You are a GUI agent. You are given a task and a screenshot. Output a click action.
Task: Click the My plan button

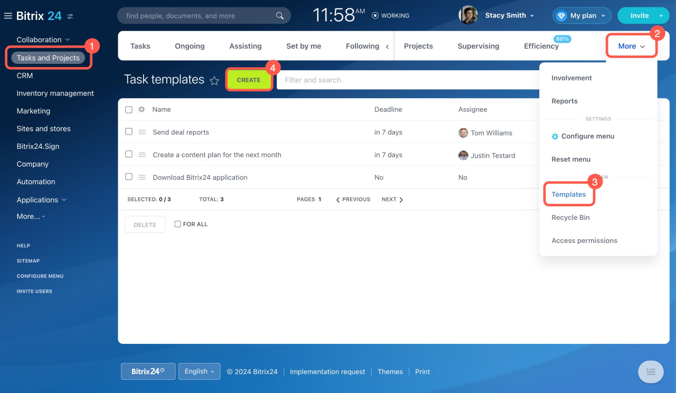[582, 16]
